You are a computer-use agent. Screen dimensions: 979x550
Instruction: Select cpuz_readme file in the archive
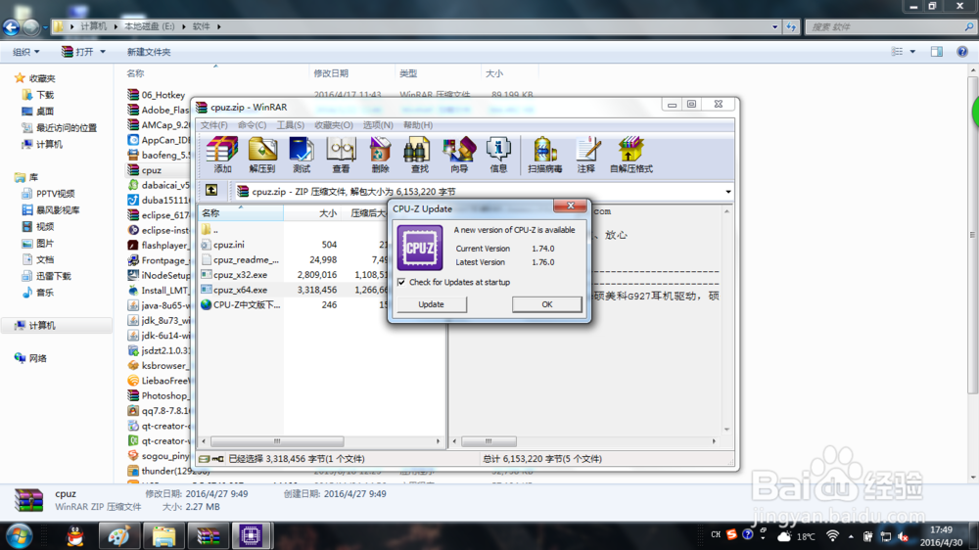tap(246, 259)
